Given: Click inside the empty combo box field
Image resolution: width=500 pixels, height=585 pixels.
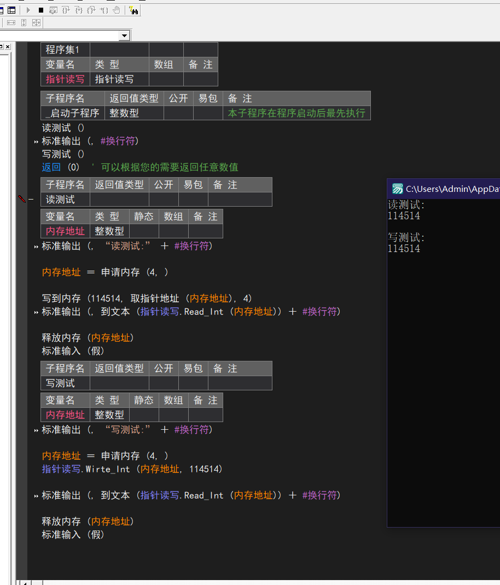Looking at the screenshot, I should click(60, 36).
